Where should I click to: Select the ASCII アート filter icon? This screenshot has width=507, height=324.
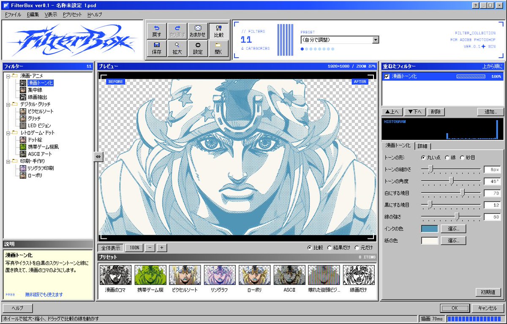click(x=23, y=154)
